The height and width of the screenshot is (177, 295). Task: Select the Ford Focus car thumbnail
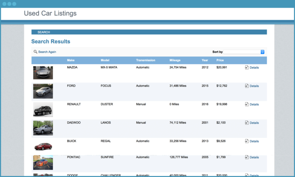pos(43,91)
